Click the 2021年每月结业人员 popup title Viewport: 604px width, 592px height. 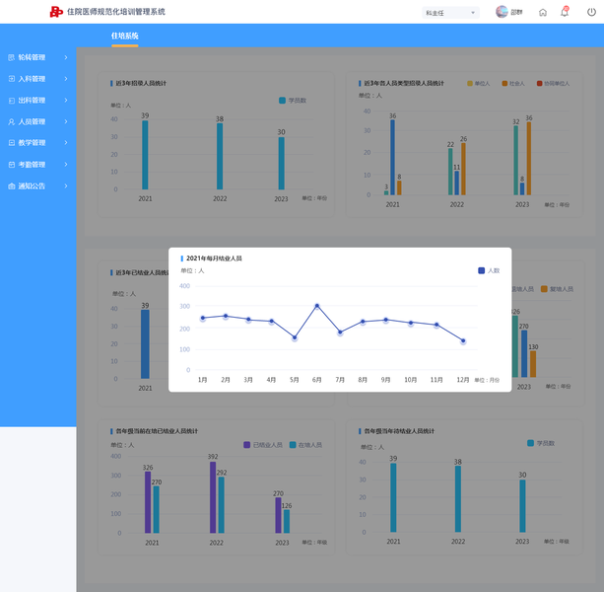214,259
